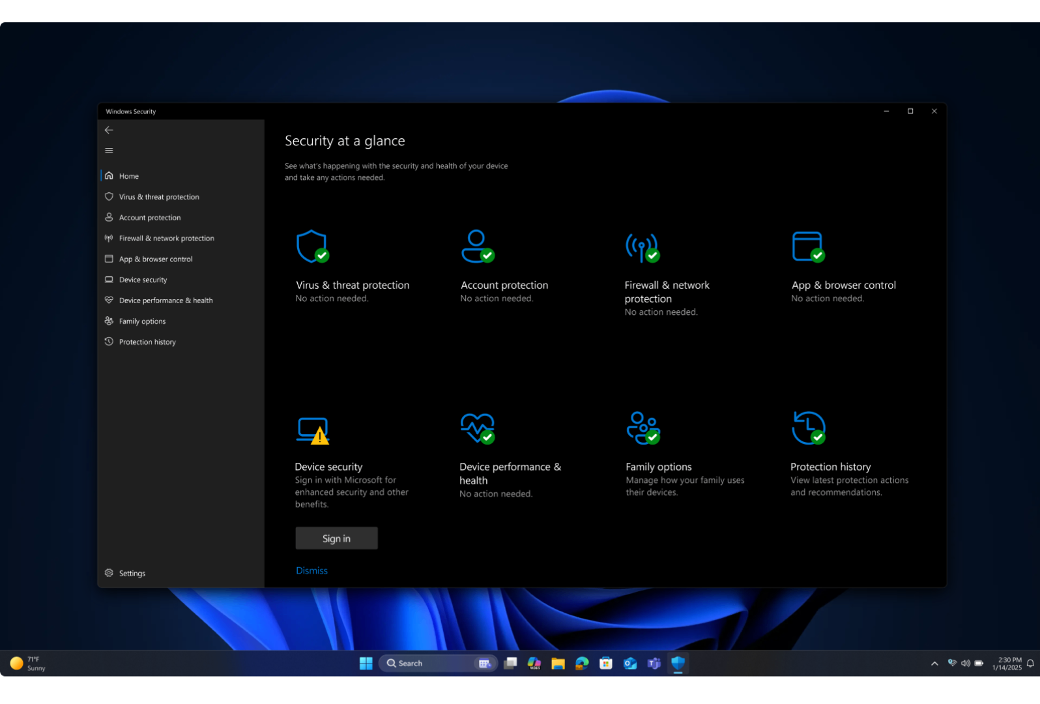Open Outlook from the taskbar

[x=630, y=664]
